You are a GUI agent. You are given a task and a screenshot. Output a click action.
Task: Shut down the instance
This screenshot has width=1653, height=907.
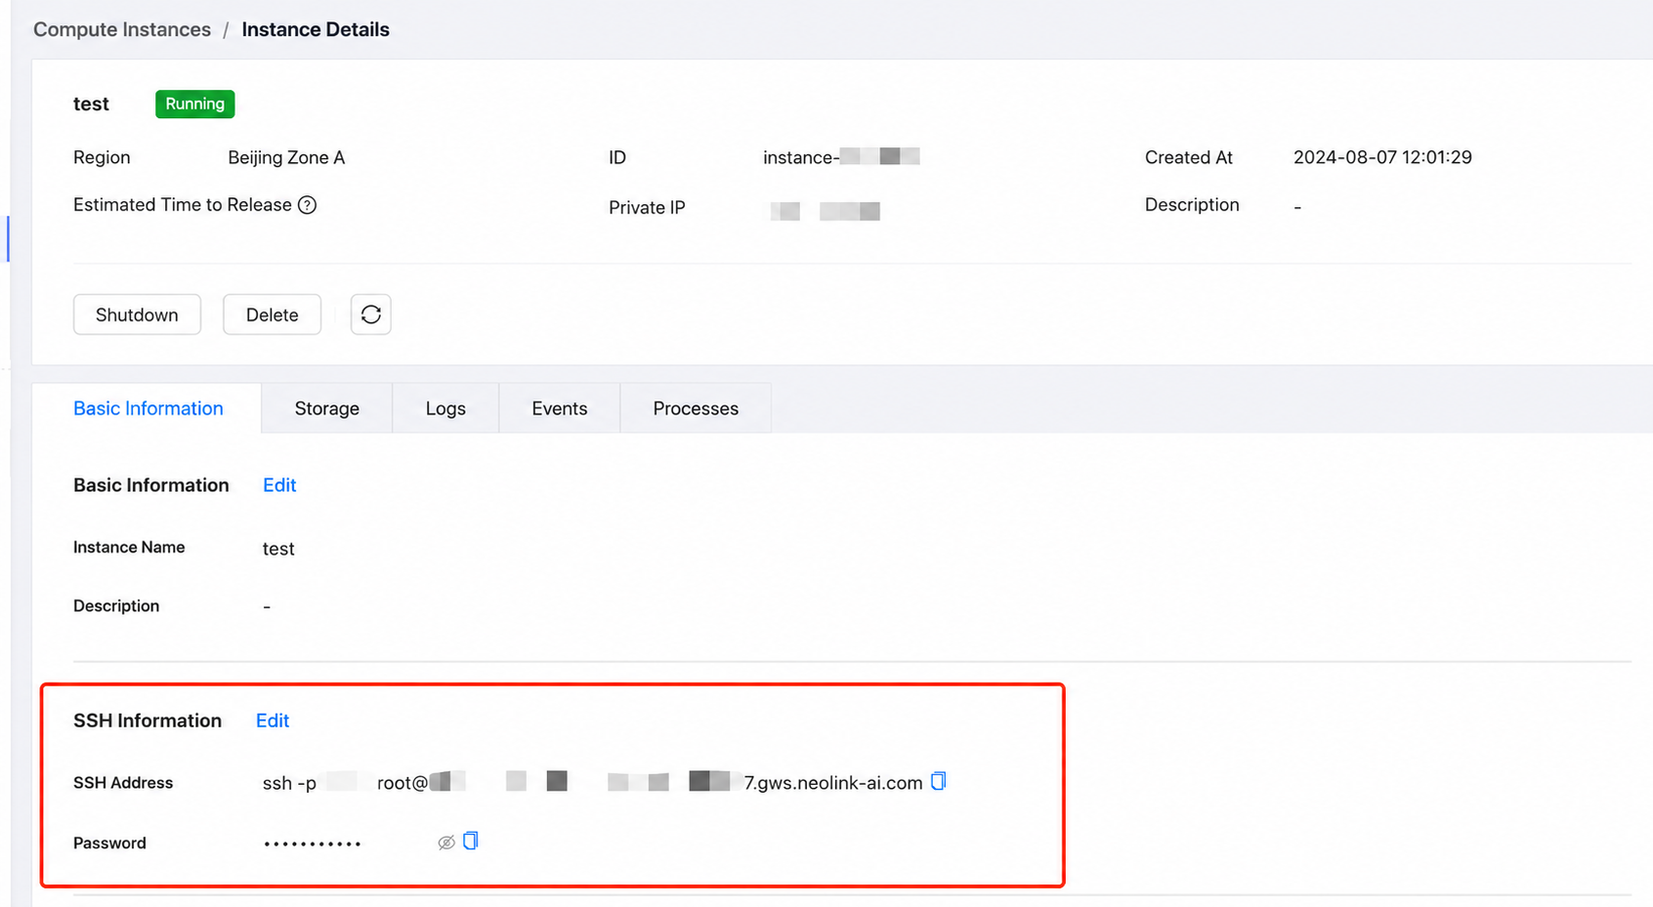point(137,314)
